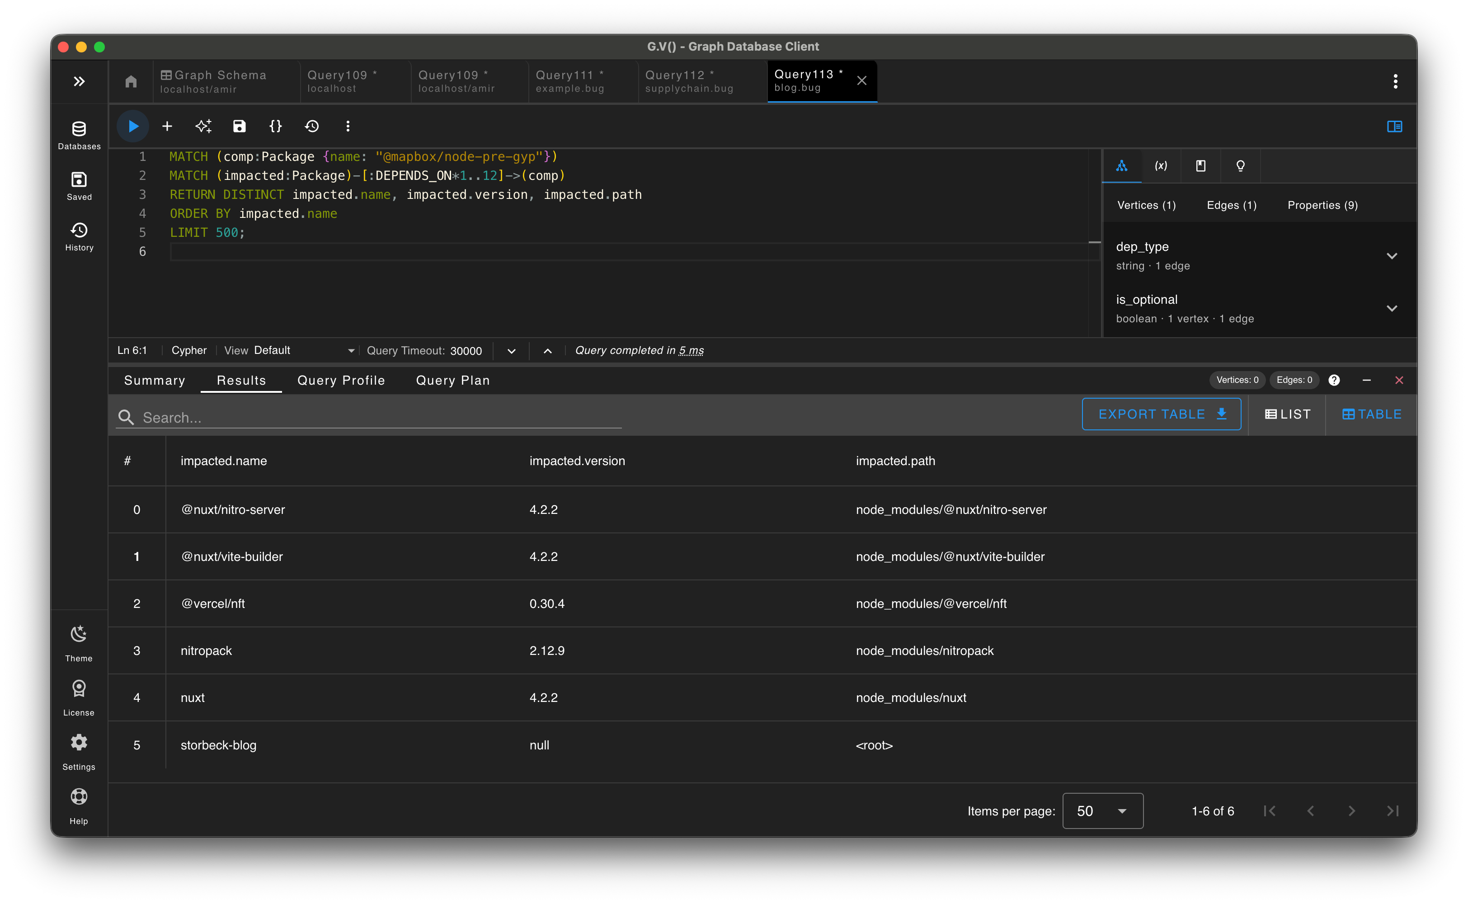Switch to the Query Plan tab
The height and width of the screenshot is (904, 1468).
click(x=452, y=380)
